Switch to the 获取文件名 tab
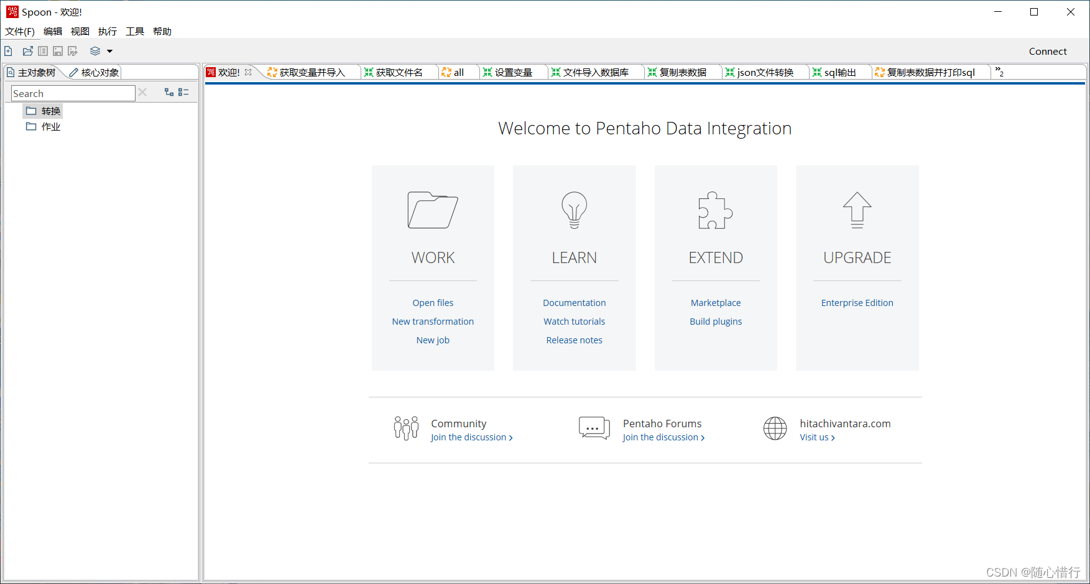Screen dimensions: 1090x584 point(394,72)
